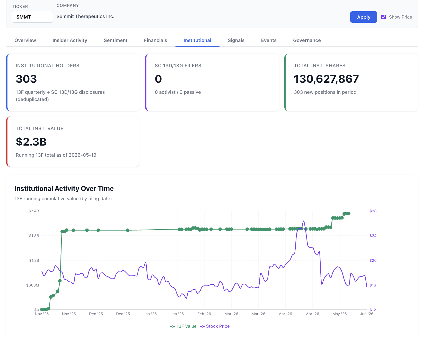Click the '0 activist / 0 passive' text
This screenshot has width=422, height=337.
[x=178, y=92]
